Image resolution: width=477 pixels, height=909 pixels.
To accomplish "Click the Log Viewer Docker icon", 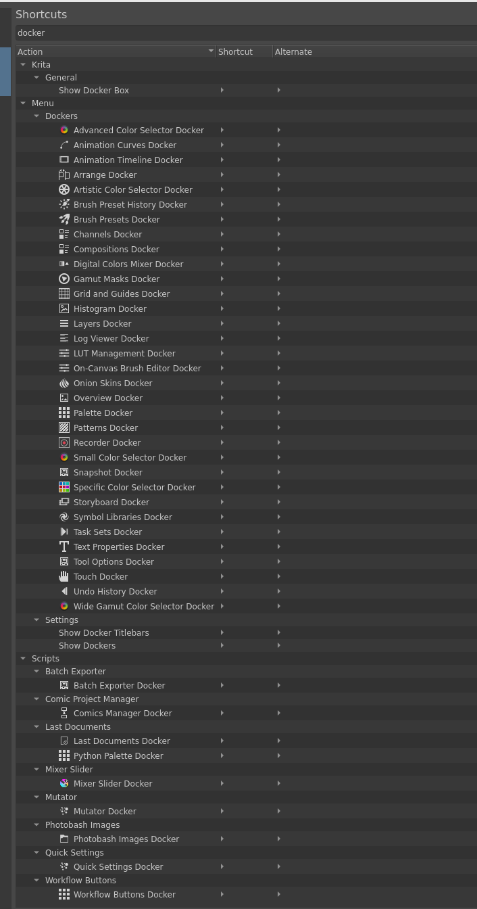I will [64, 338].
